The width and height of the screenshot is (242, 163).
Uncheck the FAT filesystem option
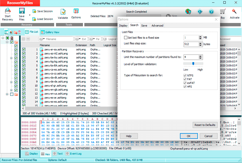point(185,79)
